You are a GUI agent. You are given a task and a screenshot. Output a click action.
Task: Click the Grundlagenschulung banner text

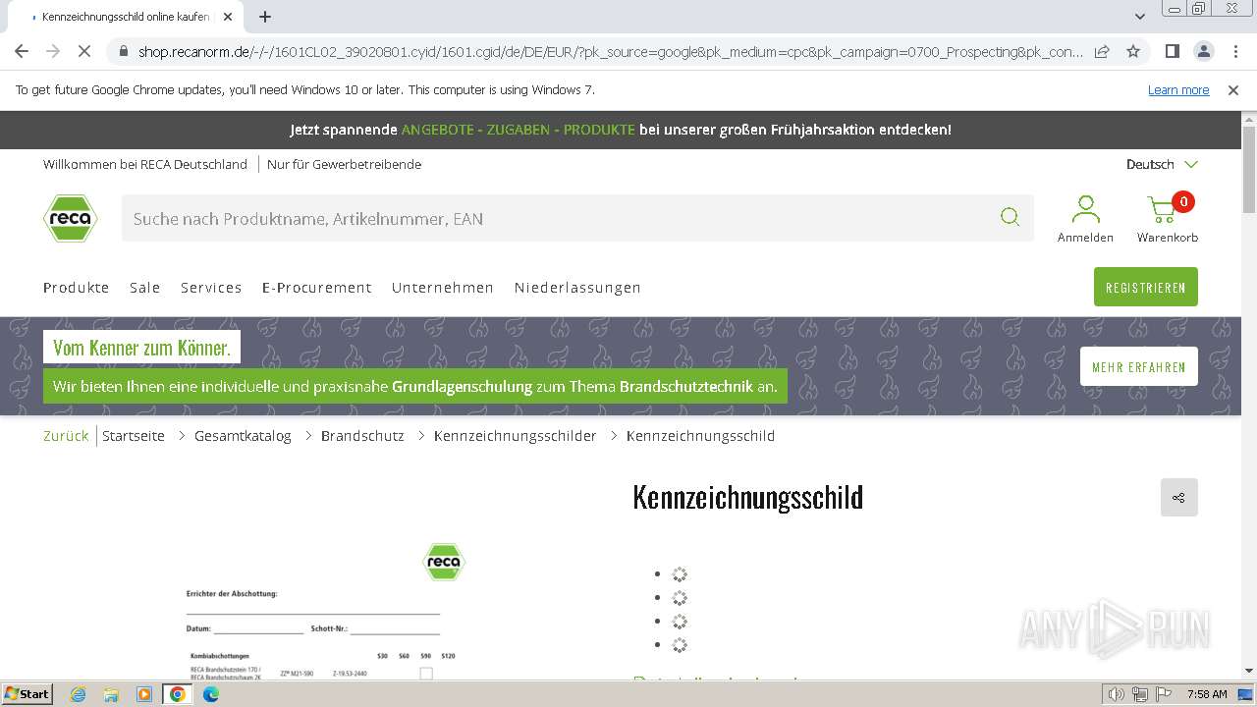click(x=415, y=386)
